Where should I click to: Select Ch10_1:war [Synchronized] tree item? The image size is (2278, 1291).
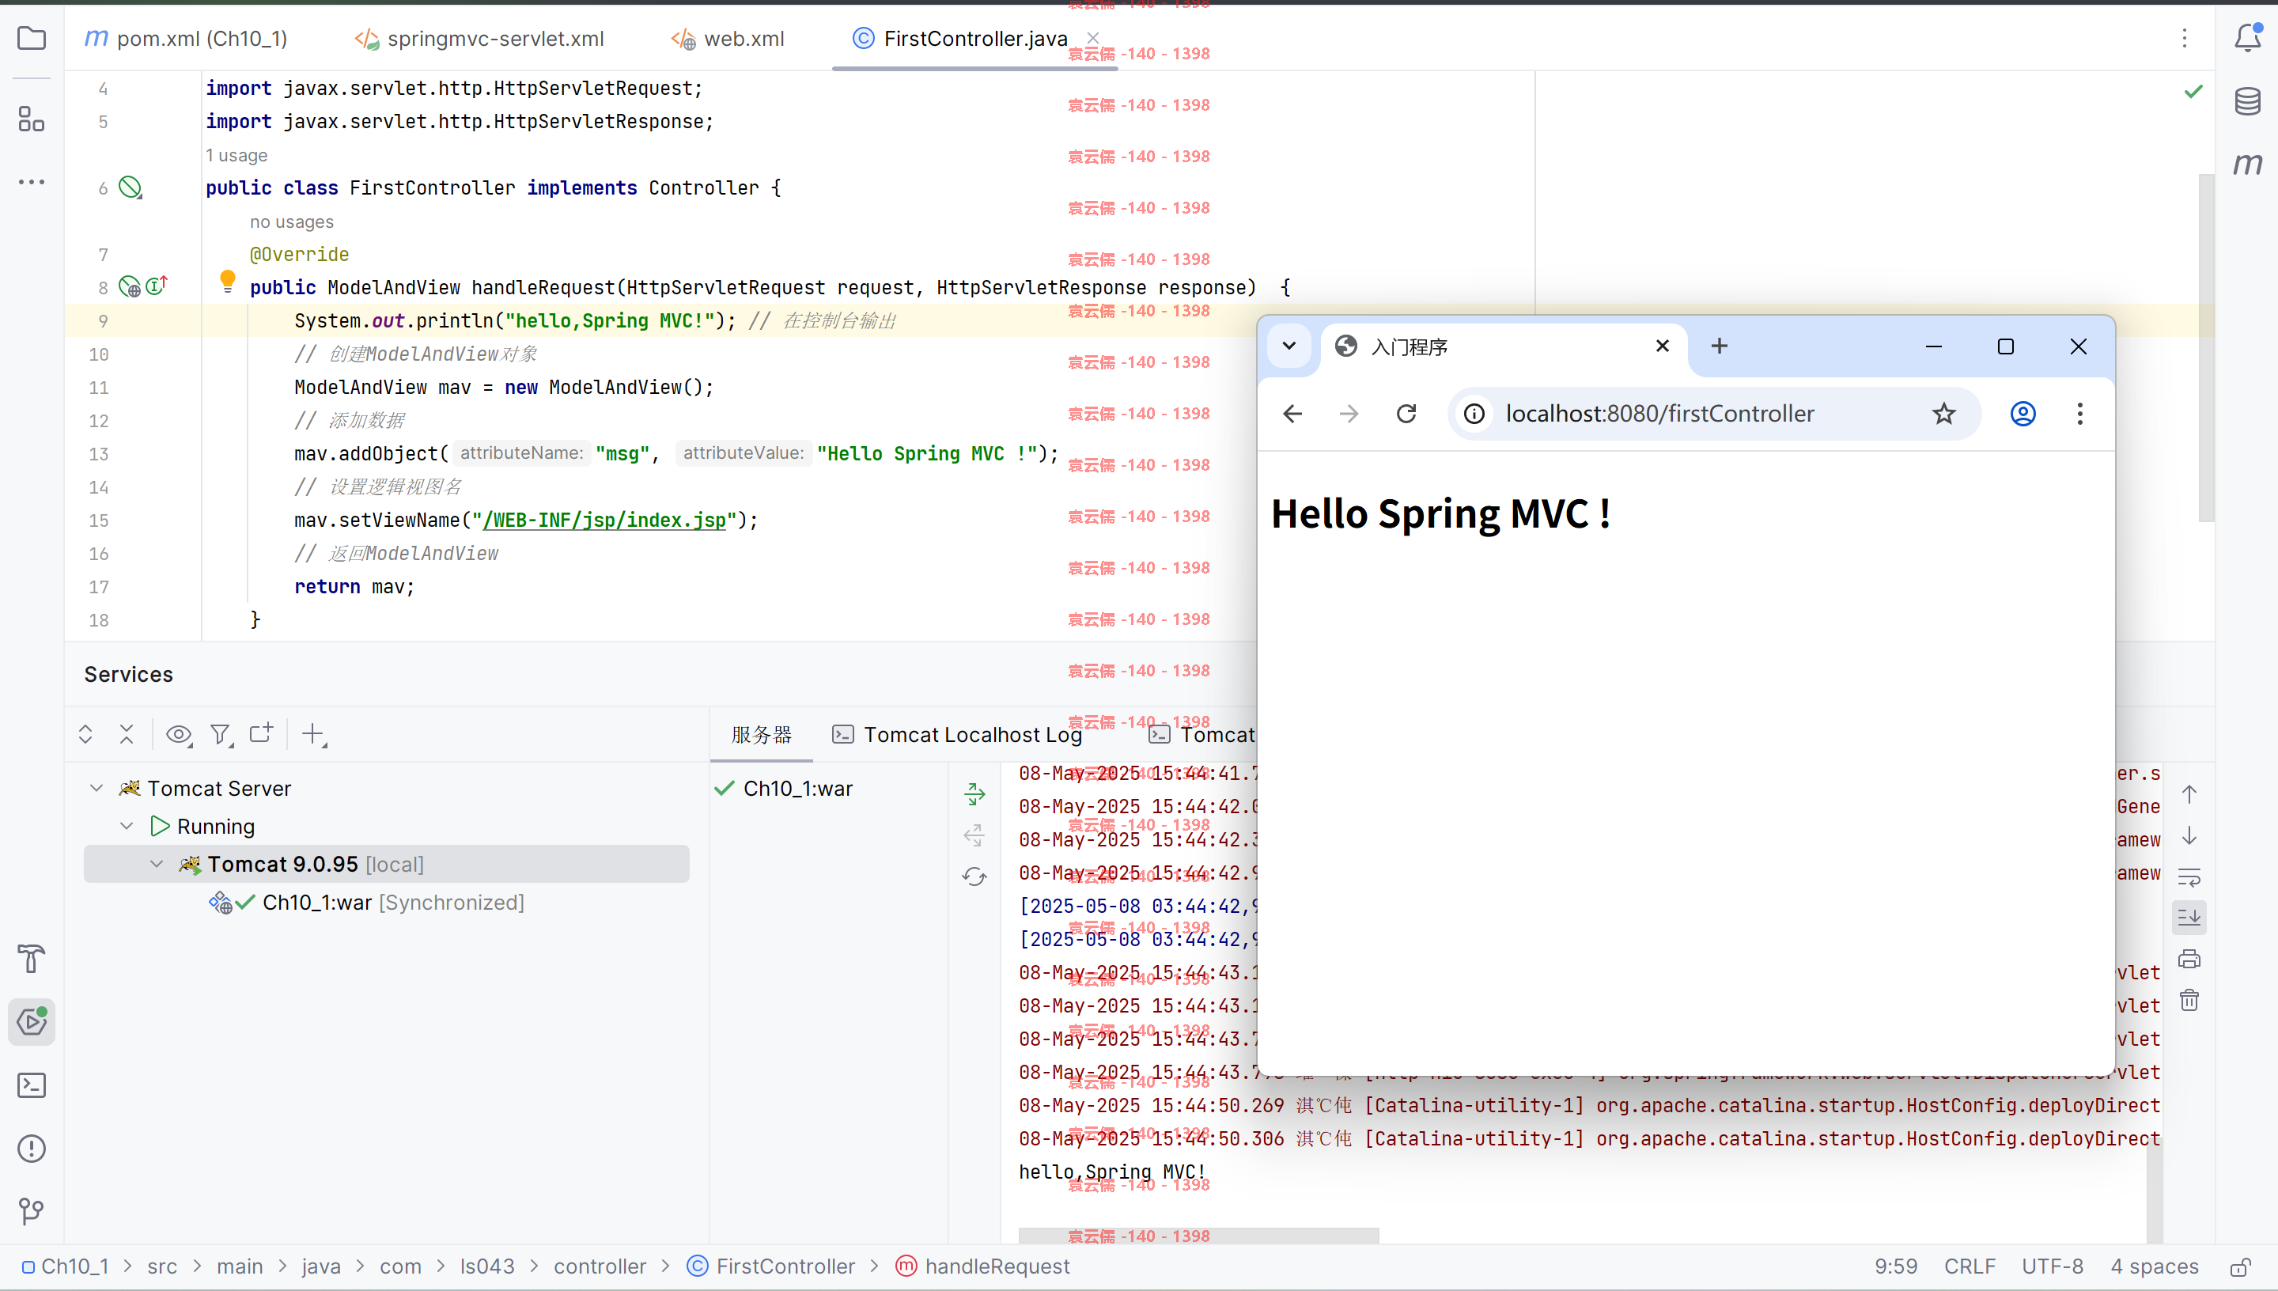pyautogui.click(x=366, y=903)
